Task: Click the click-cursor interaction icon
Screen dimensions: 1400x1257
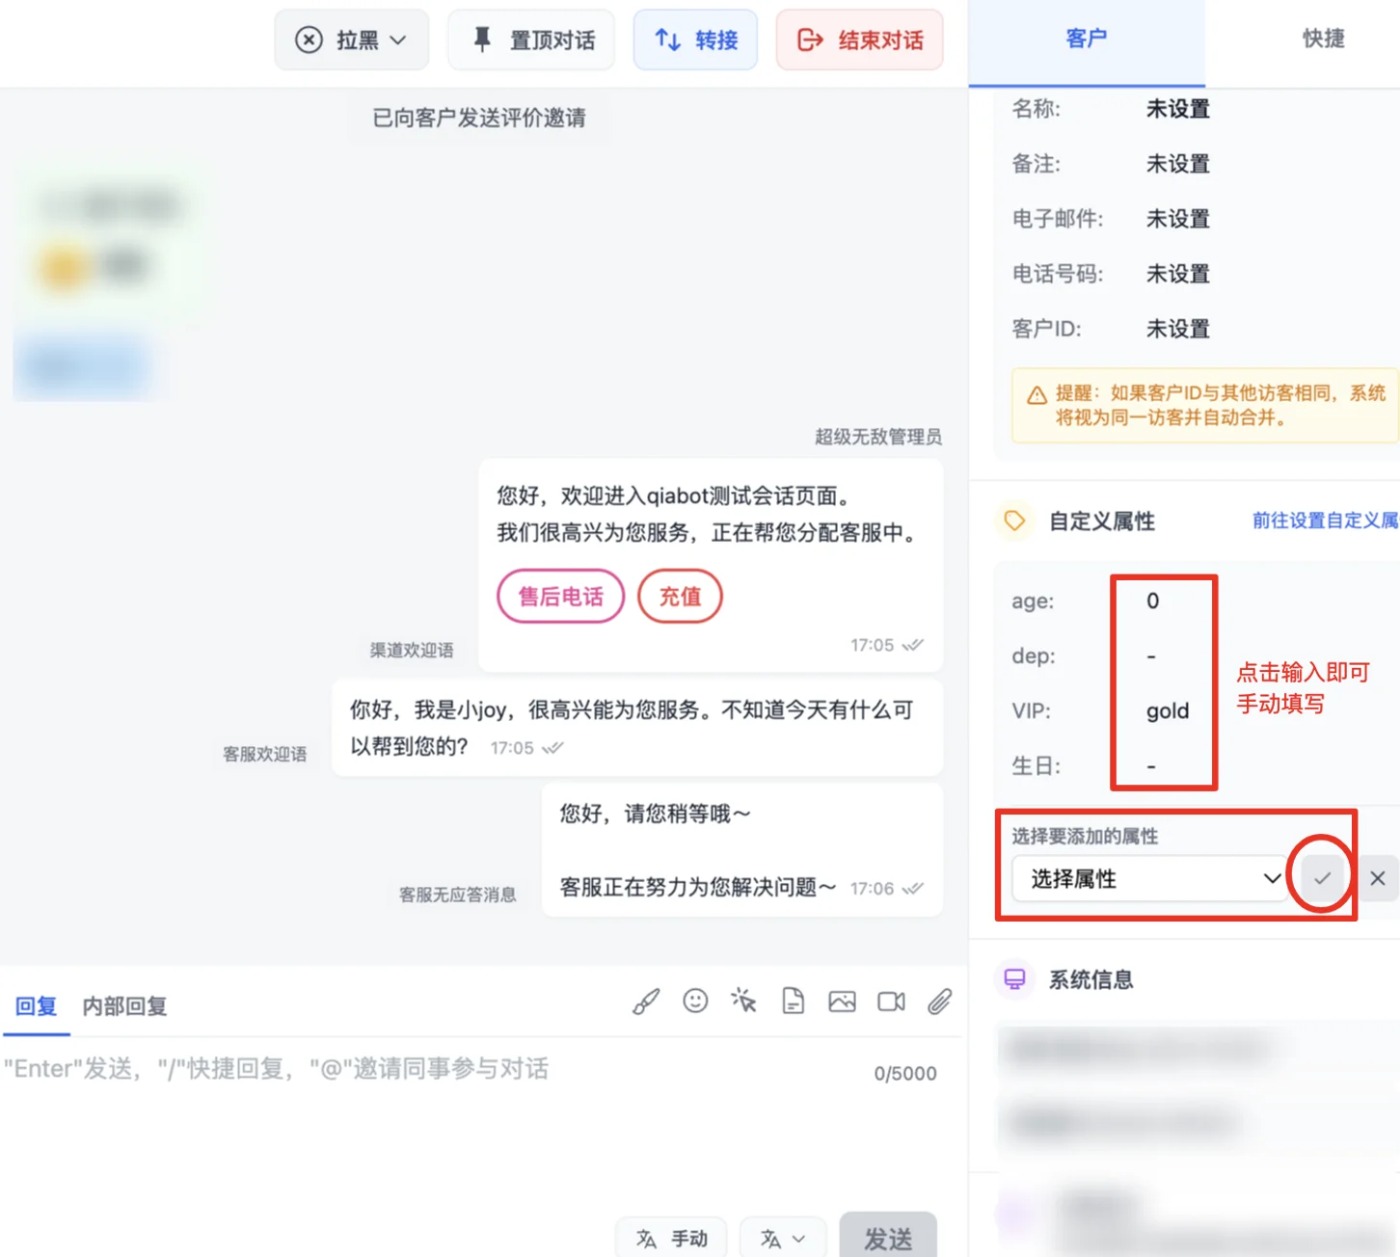Action: (744, 1003)
